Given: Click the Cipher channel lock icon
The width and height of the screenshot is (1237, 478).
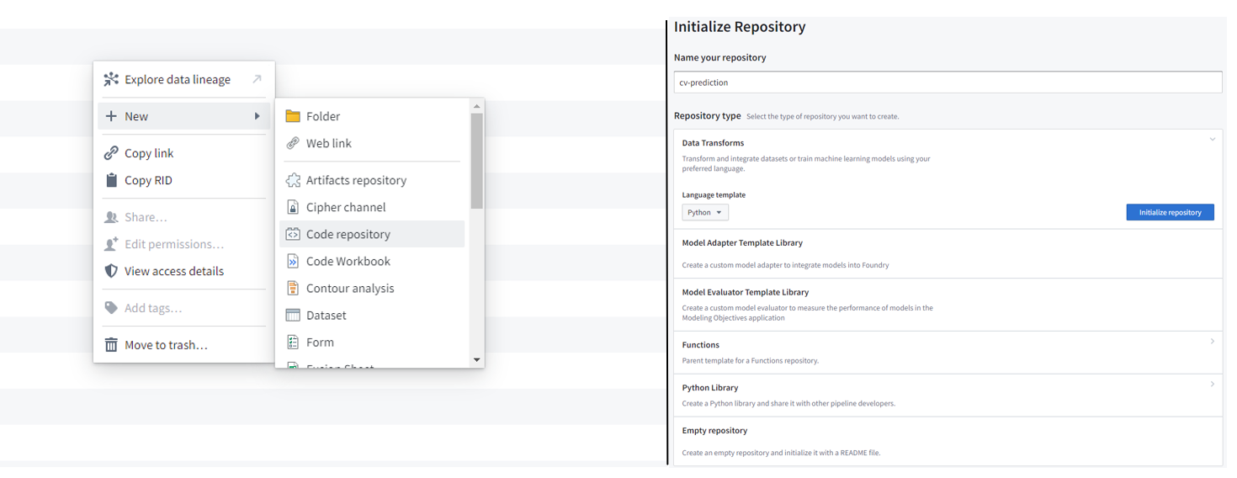Looking at the screenshot, I should point(293,207).
